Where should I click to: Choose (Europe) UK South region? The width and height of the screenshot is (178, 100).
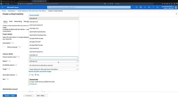click(54, 42)
